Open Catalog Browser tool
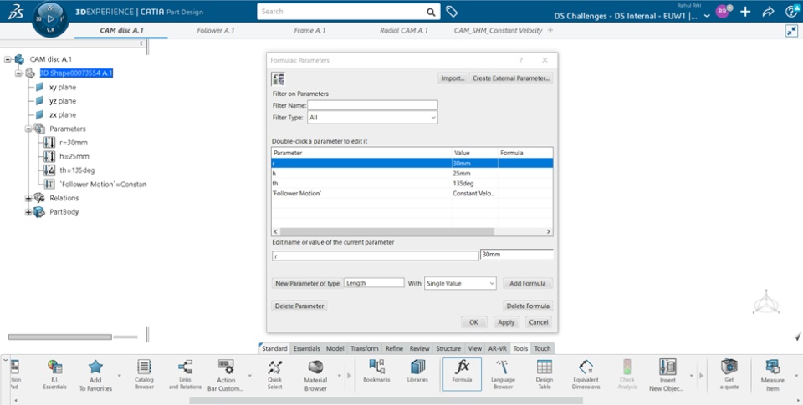 tap(144, 375)
